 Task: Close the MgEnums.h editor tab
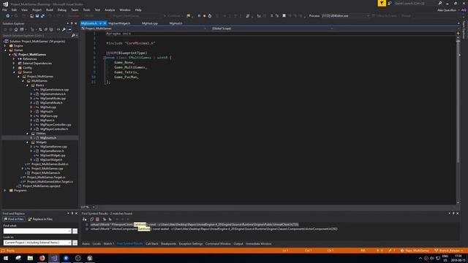point(105,23)
